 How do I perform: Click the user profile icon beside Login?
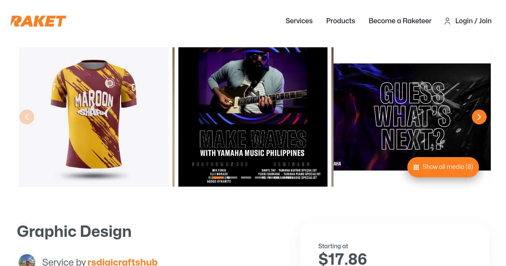(447, 21)
